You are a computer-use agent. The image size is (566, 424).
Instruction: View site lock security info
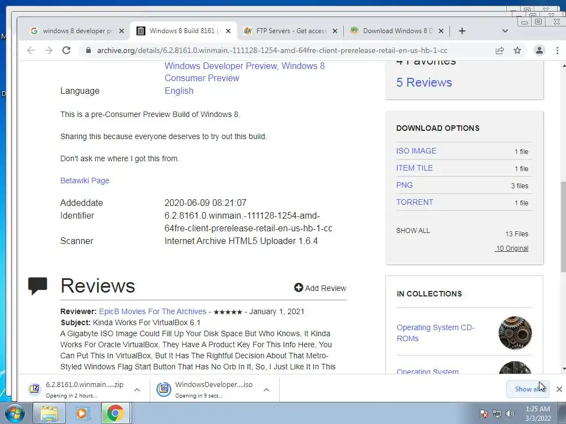(88, 50)
